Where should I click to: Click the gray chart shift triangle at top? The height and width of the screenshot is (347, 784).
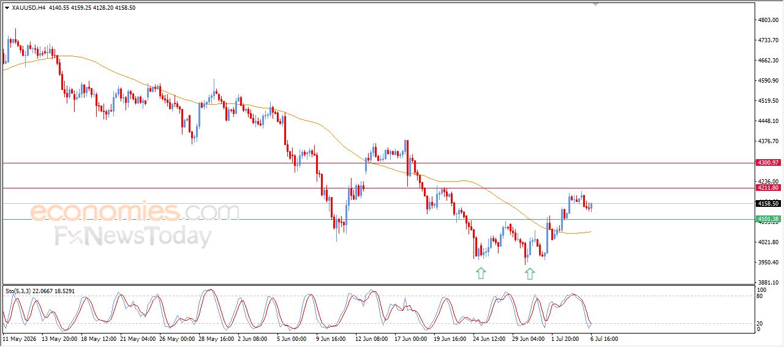point(595,4)
